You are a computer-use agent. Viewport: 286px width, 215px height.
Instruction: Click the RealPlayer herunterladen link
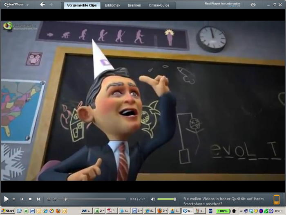(222, 4)
